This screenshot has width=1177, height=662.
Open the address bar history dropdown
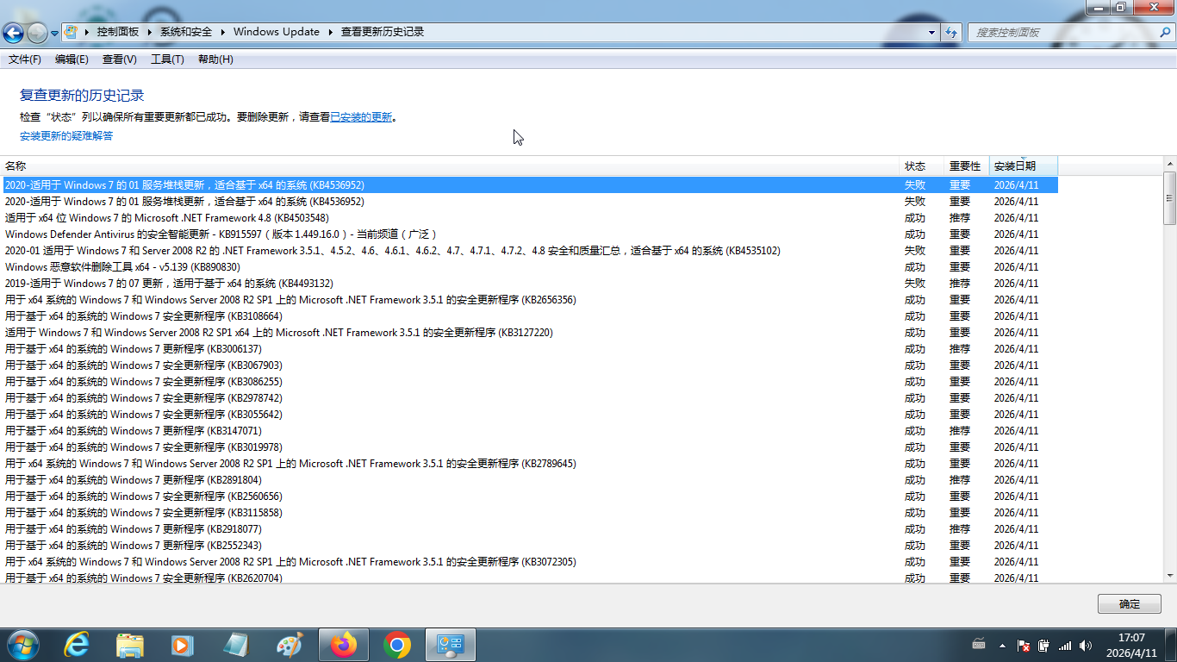click(x=931, y=32)
